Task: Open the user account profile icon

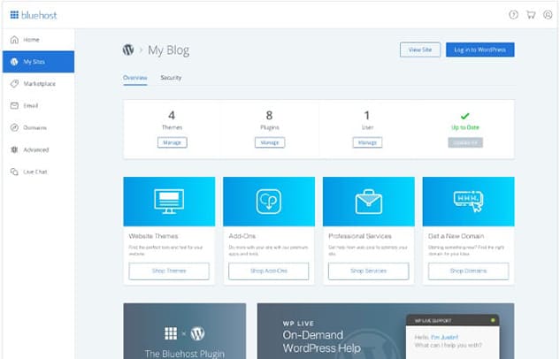Action: pos(548,14)
